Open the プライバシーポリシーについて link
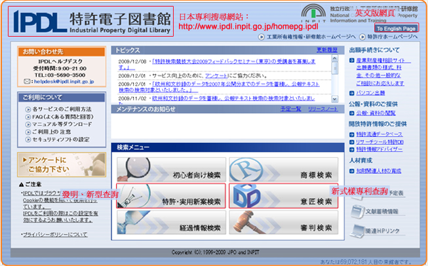Screen dimensions: 428x266 click(x=56, y=235)
